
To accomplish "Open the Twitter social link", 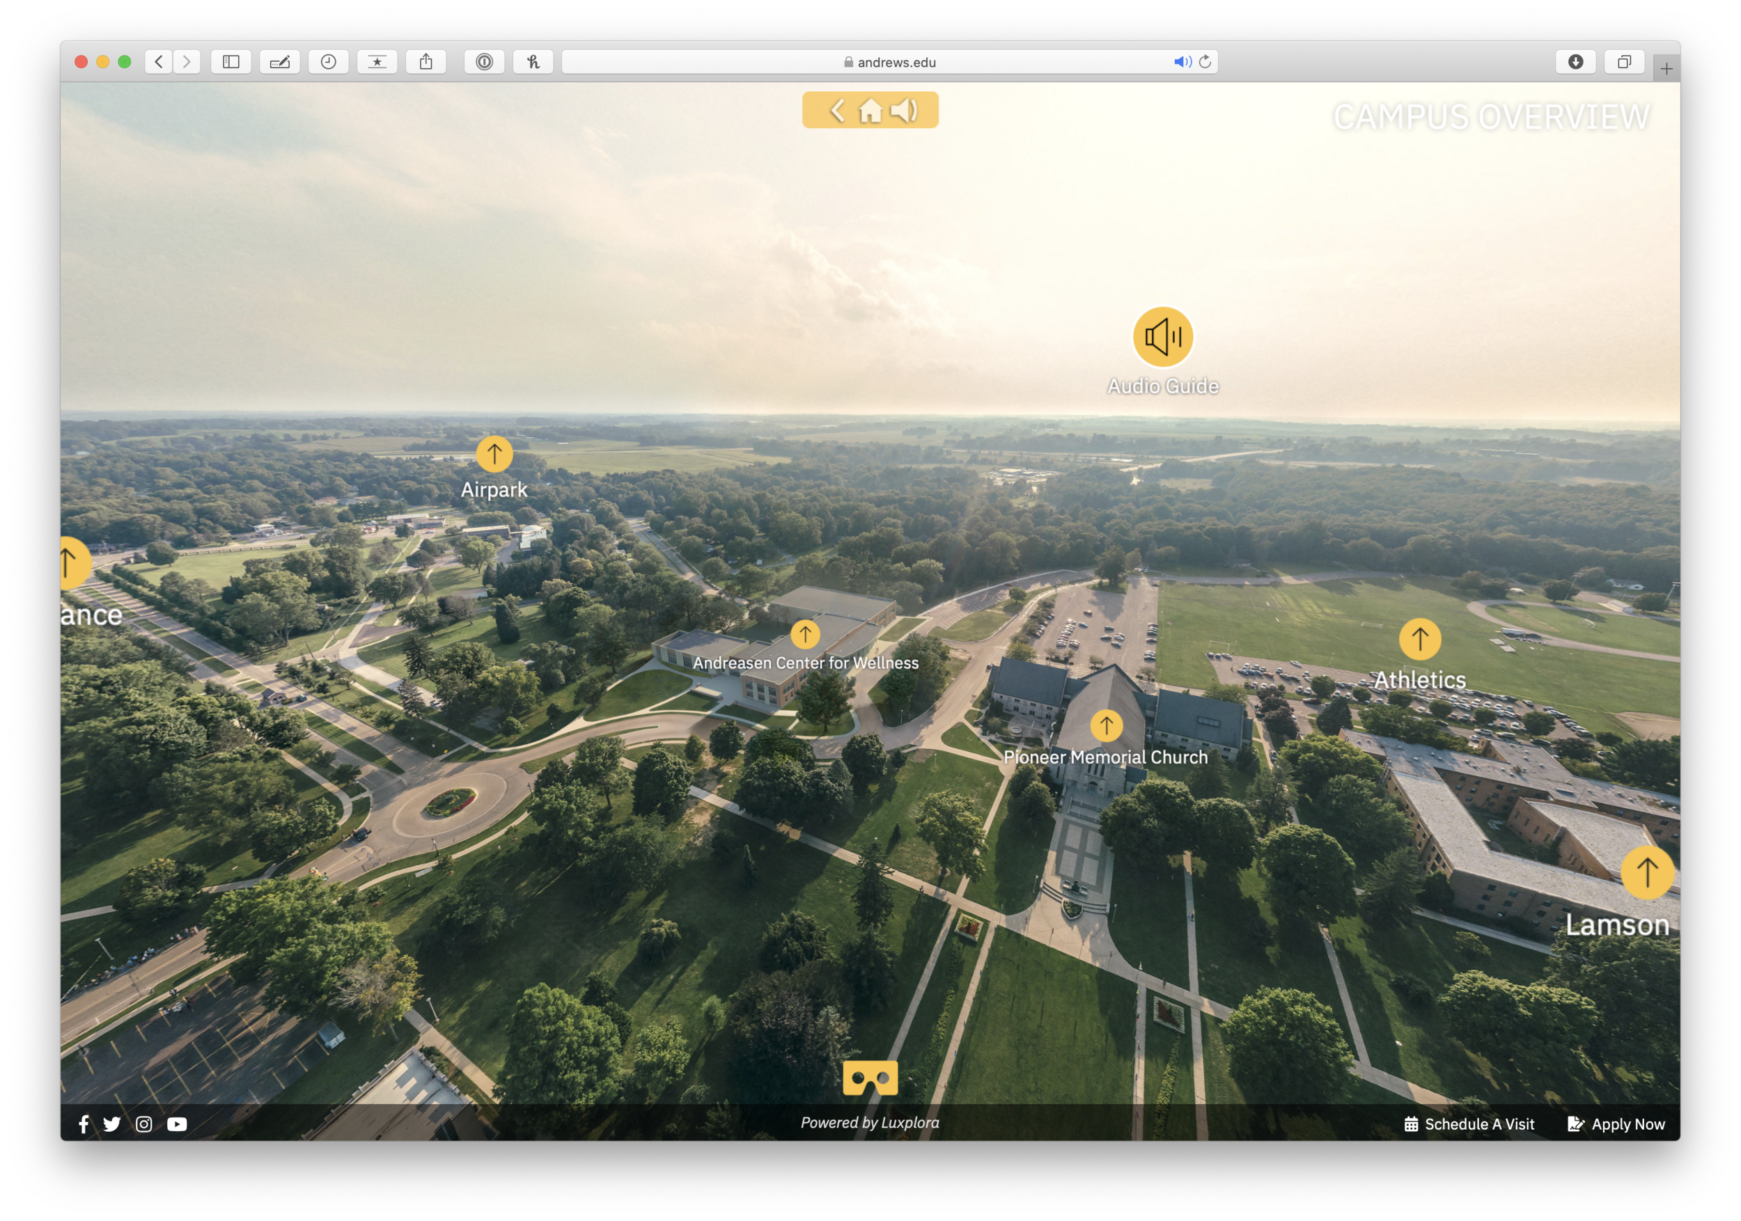I will (x=112, y=1124).
